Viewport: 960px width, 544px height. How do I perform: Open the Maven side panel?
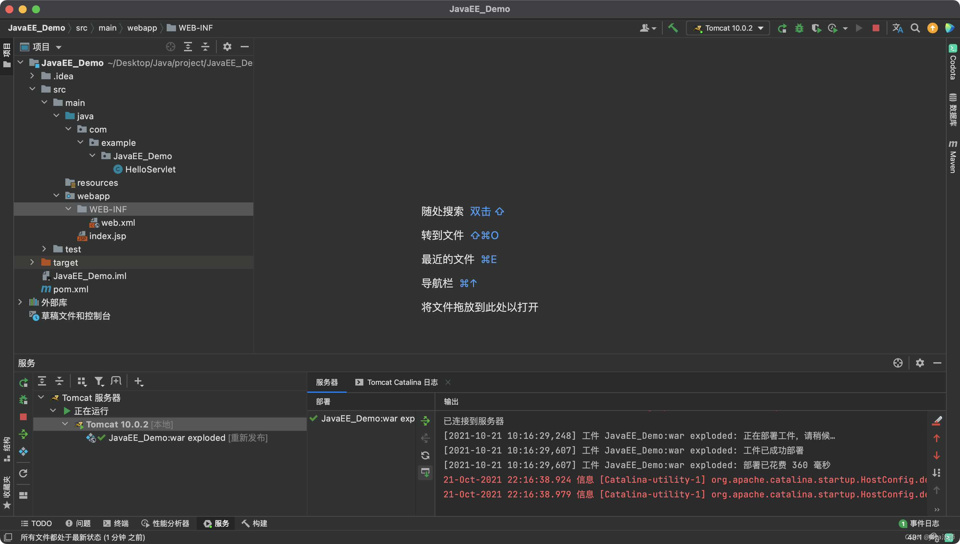[952, 157]
